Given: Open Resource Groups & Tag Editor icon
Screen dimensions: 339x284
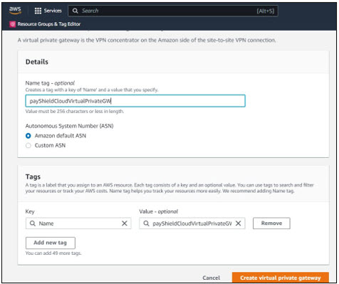Looking at the screenshot, I should tap(13, 24).
